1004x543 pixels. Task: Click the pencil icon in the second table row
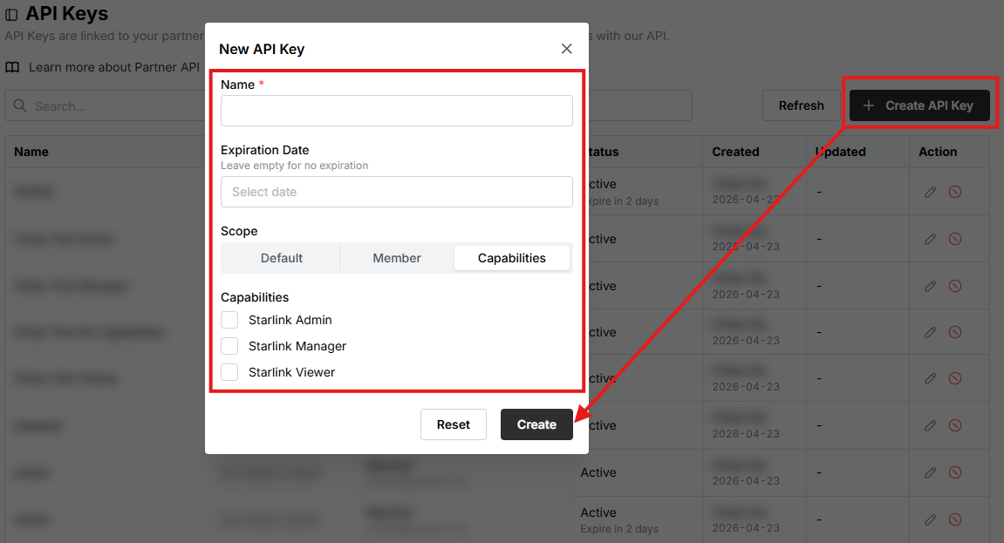pyautogui.click(x=931, y=239)
